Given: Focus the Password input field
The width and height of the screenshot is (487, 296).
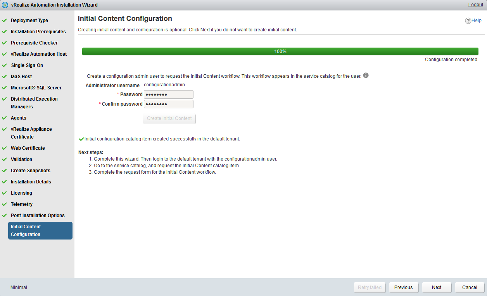Looking at the screenshot, I should tap(168, 94).
